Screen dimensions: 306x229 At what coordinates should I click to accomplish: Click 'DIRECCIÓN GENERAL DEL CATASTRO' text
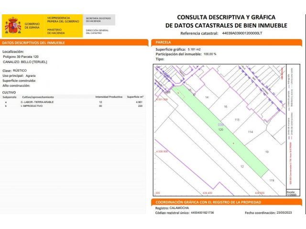click(97, 32)
